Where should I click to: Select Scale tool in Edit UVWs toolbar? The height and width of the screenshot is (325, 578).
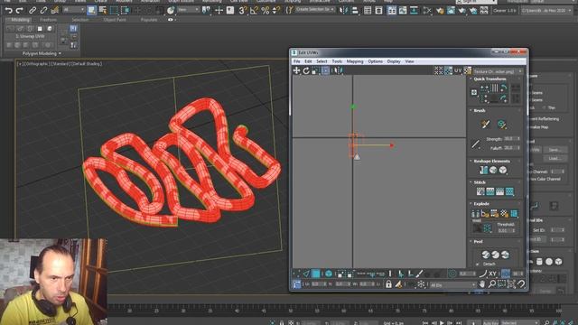click(x=315, y=70)
